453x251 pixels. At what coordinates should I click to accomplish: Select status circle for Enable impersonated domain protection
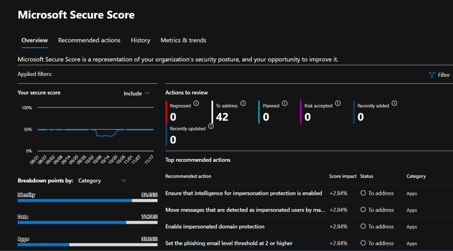point(363,226)
